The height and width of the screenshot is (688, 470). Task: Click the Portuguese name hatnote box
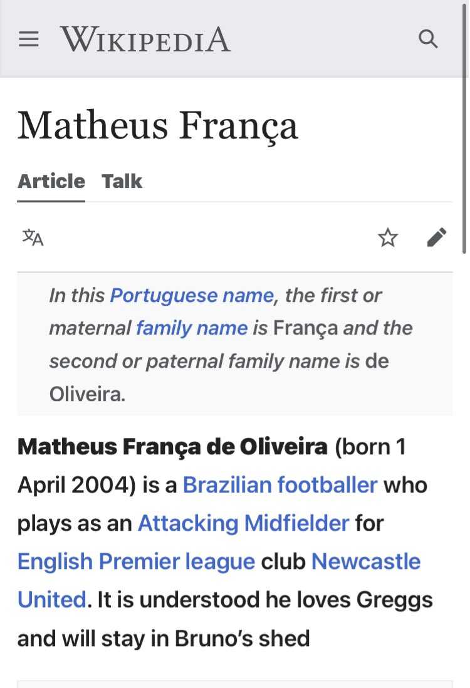coord(235,344)
